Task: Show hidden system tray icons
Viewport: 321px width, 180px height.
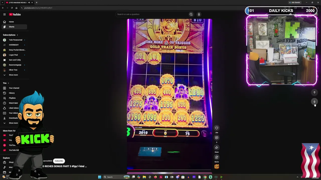Action: [x=297, y=177]
